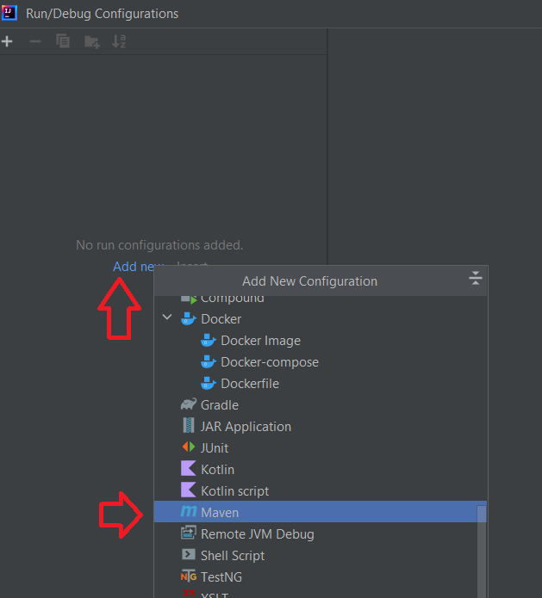Select Kotlin from the list
542x598 pixels.
click(x=321, y=470)
